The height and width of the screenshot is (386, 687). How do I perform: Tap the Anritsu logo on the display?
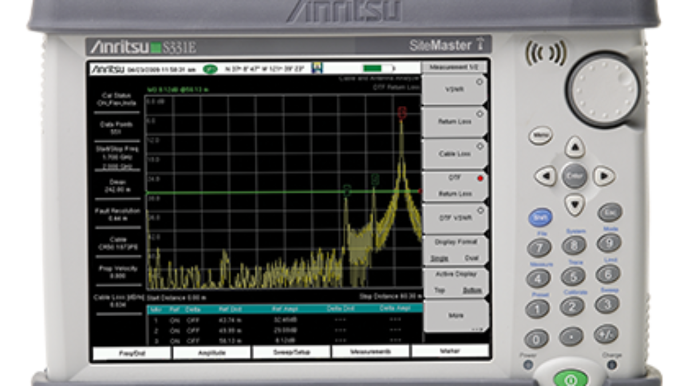(x=108, y=69)
